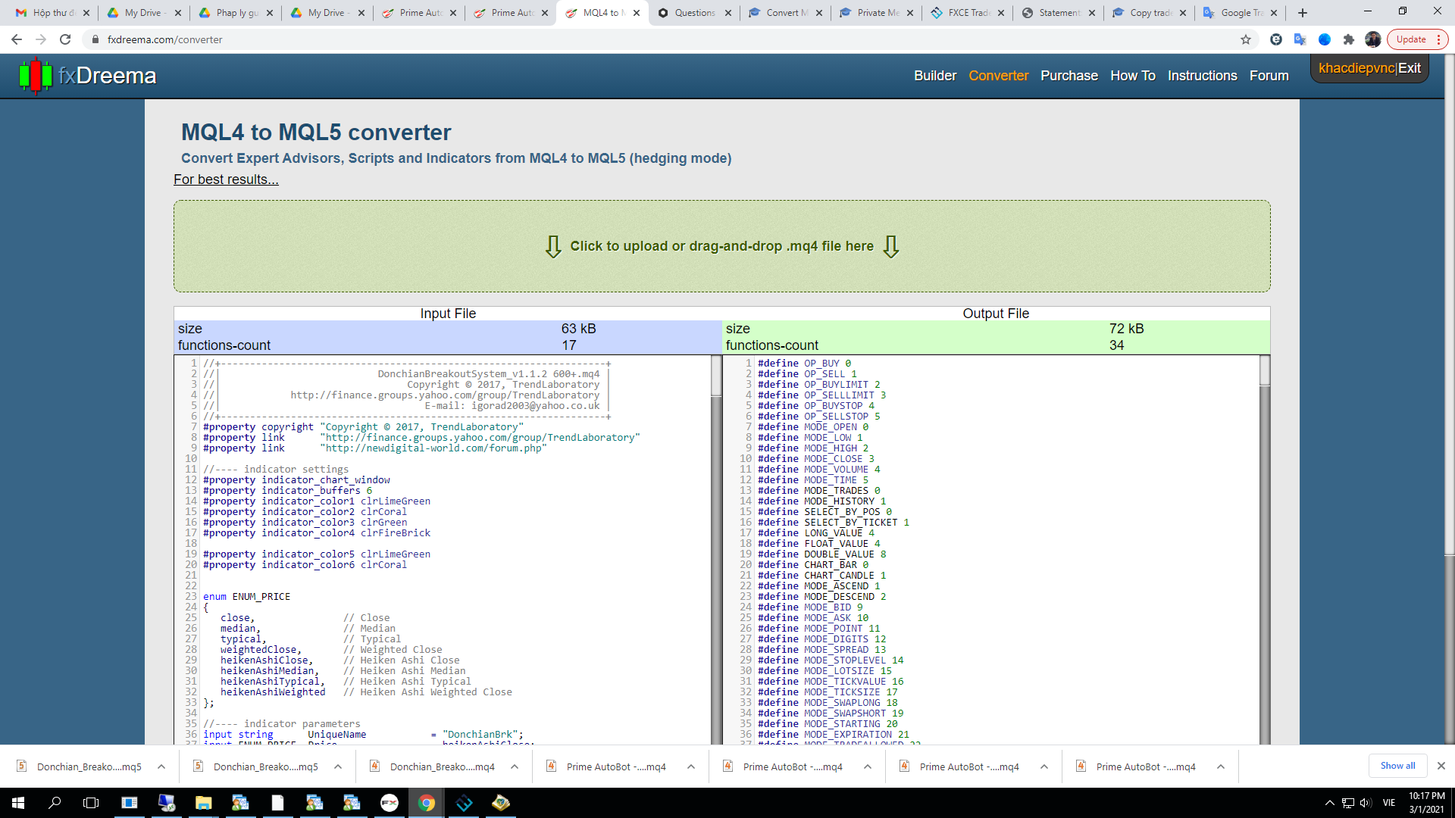1455x818 pixels.
Task: Click the VIE language indicator
Action: [1389, 803]
